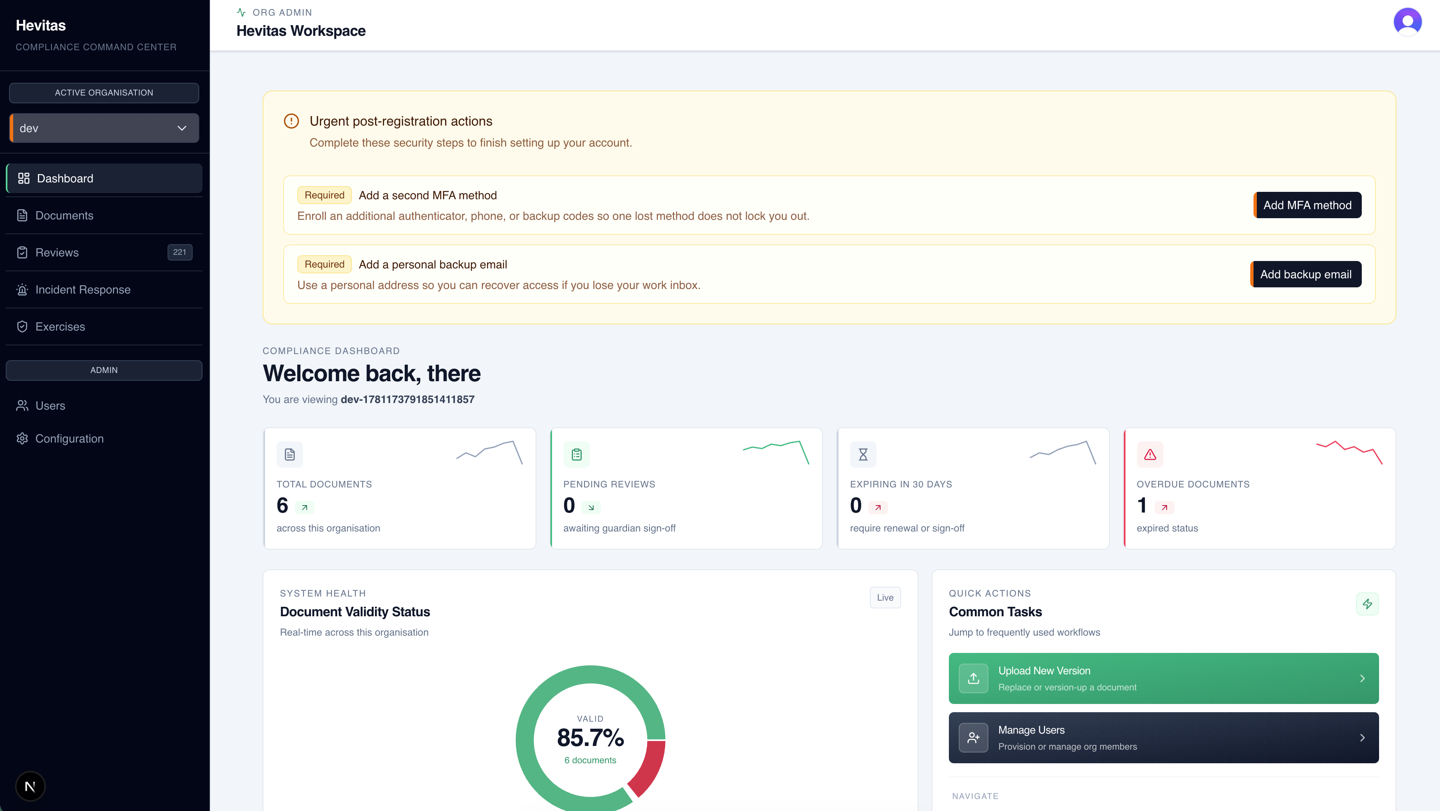Click the Pending Reviews clipboard icon
1440x811 pixels.
pos(576,454)
